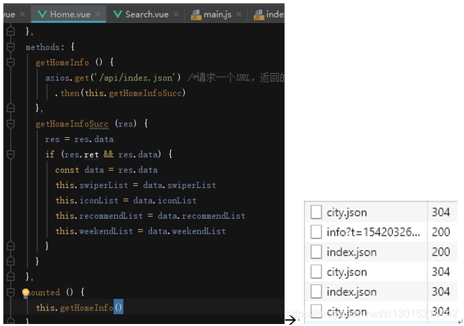Select the info?t=15420326... request name
464x326 pixels.
[x=373, y=232]
